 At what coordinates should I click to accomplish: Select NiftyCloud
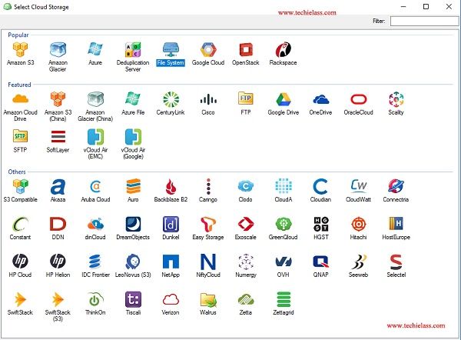(208, 262)
